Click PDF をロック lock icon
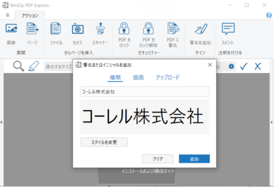 click(x=124, y=28)
